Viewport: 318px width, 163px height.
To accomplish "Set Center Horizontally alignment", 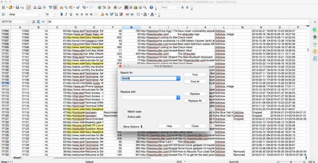I will (x=82, y=14).
